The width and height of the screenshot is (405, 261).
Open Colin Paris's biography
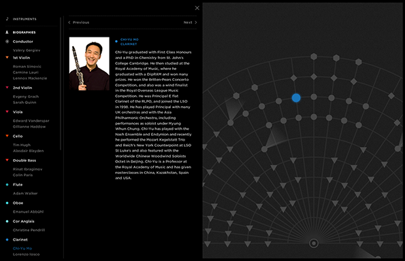[22, 175]
